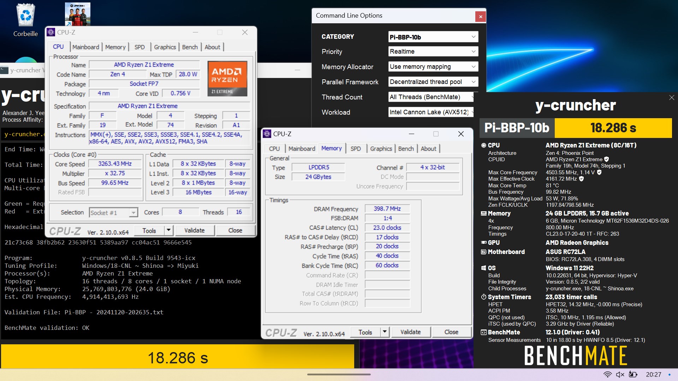Open the Wi-Fi network tray icon

607,375
